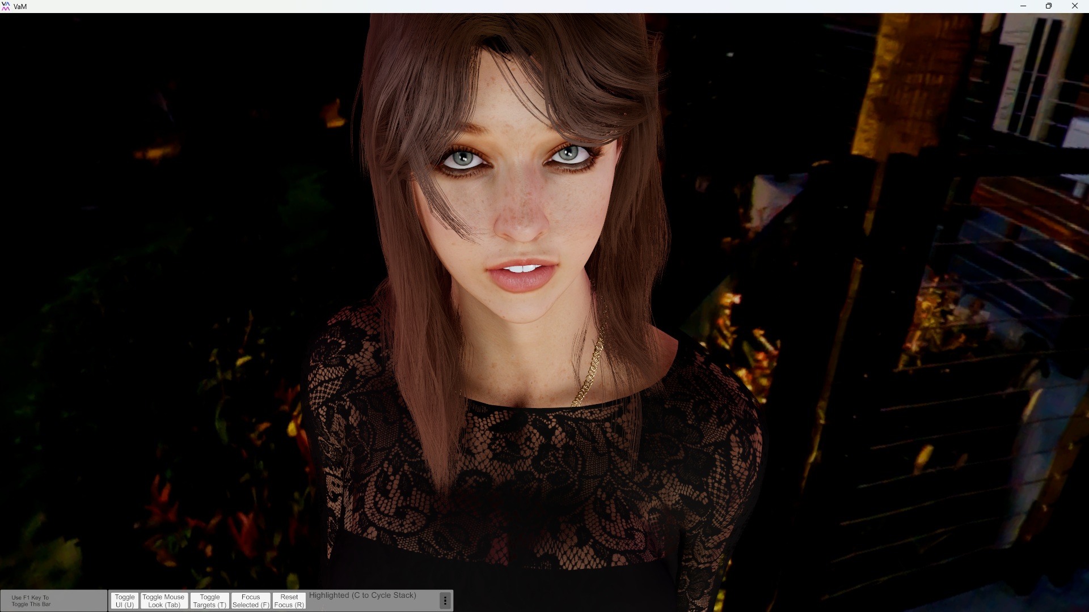
Task: Click the character's right-side eye in viewport
Action: click(568, 154)
